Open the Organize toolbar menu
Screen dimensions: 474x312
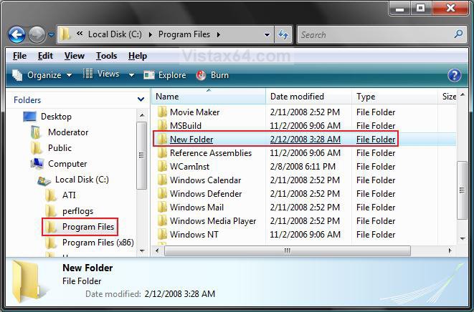(x=42, y=75)
